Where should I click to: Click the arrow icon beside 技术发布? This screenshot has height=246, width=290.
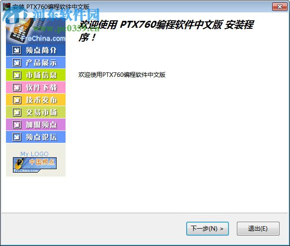coord(17,100)
